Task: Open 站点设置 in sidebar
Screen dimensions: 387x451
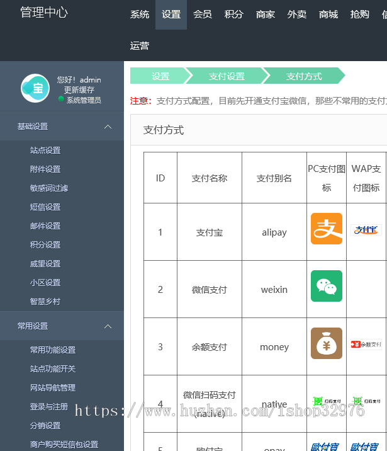Action: [45, 150]
